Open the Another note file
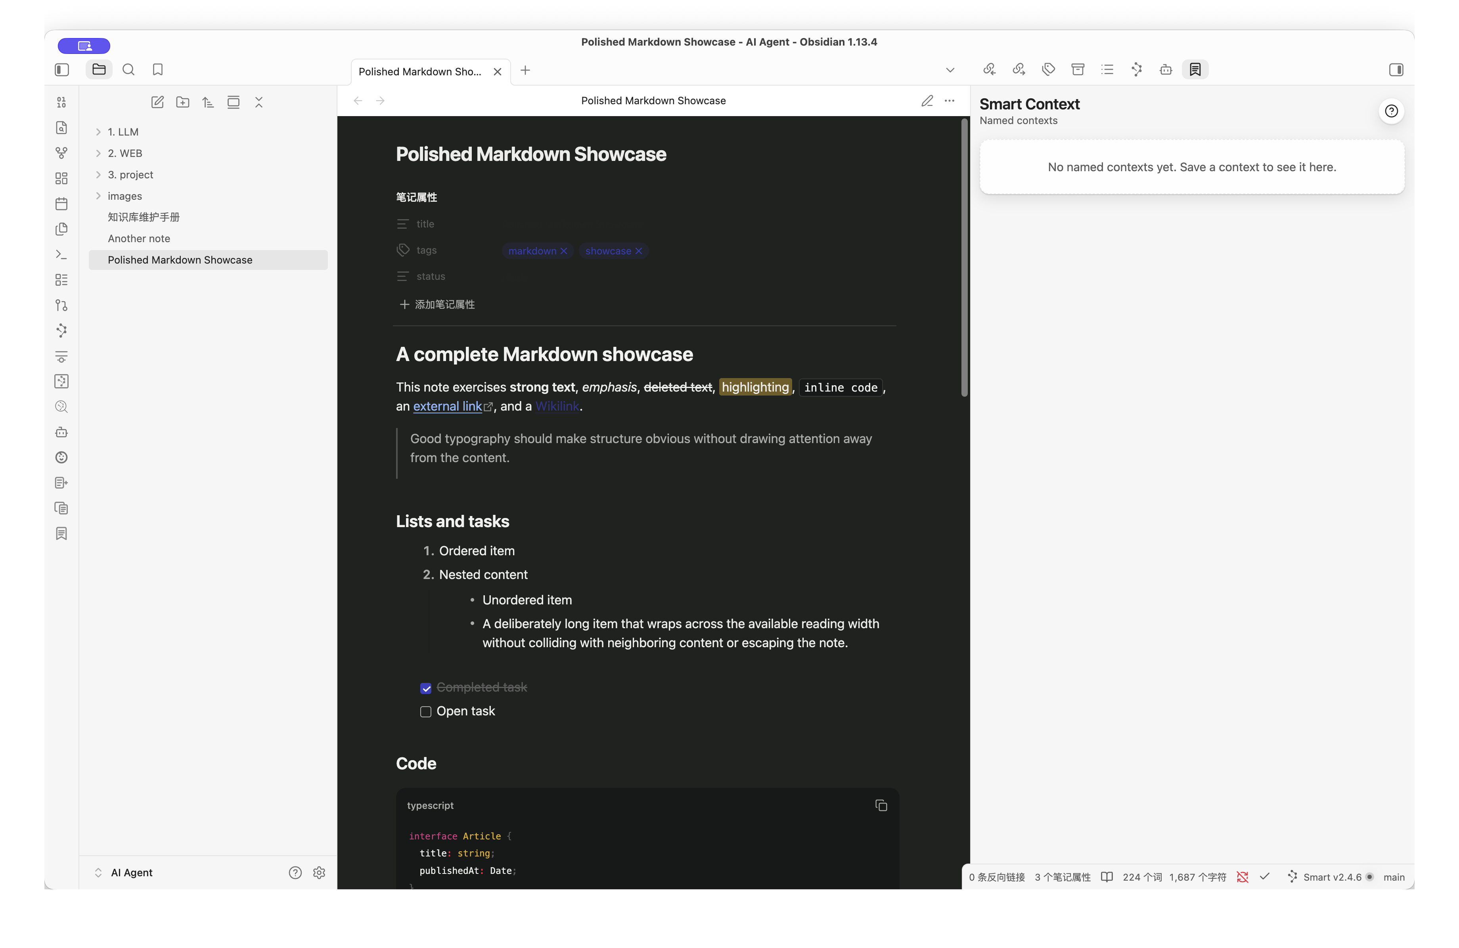This screenshot has height=948, width=1459. point(209,238)
